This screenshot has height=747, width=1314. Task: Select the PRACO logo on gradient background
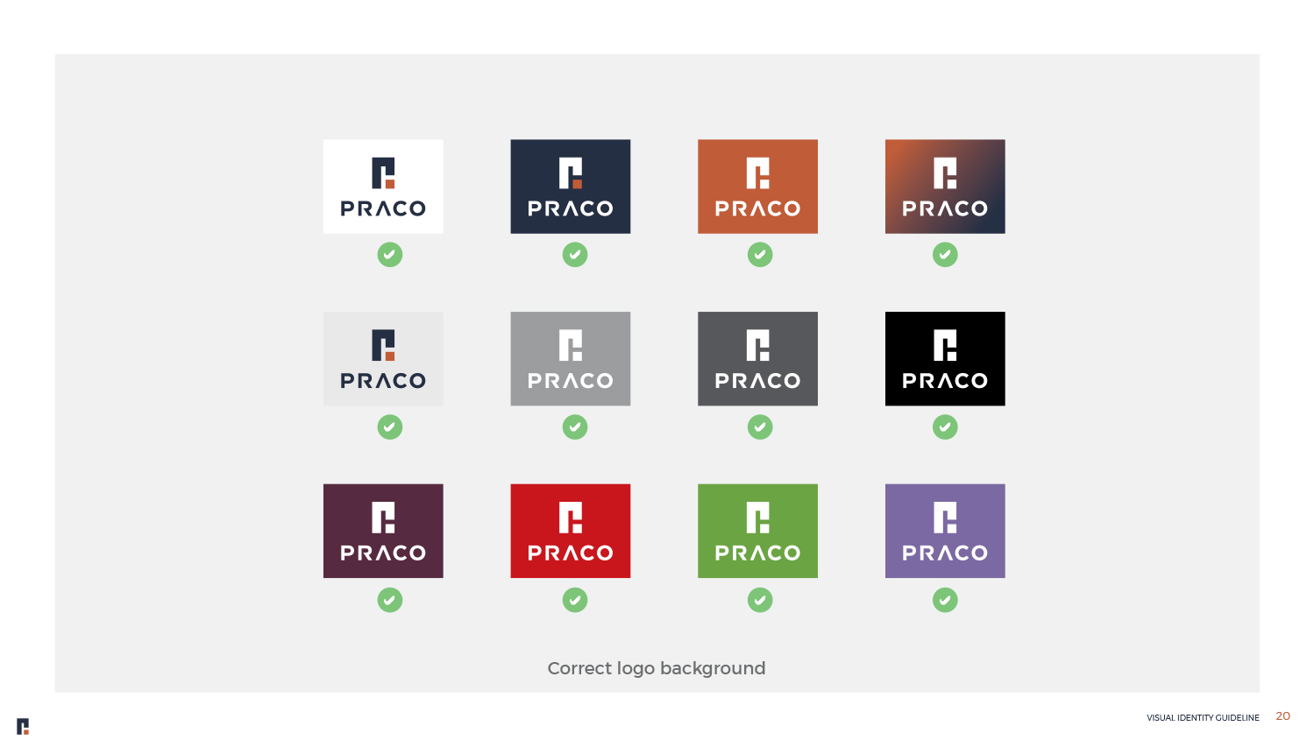(945, 187)
